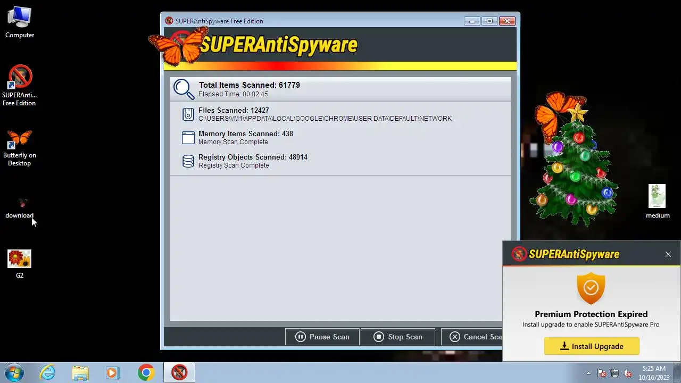Click the Premium Protection Expired heading
681x383 pixels.
(591, 314)
